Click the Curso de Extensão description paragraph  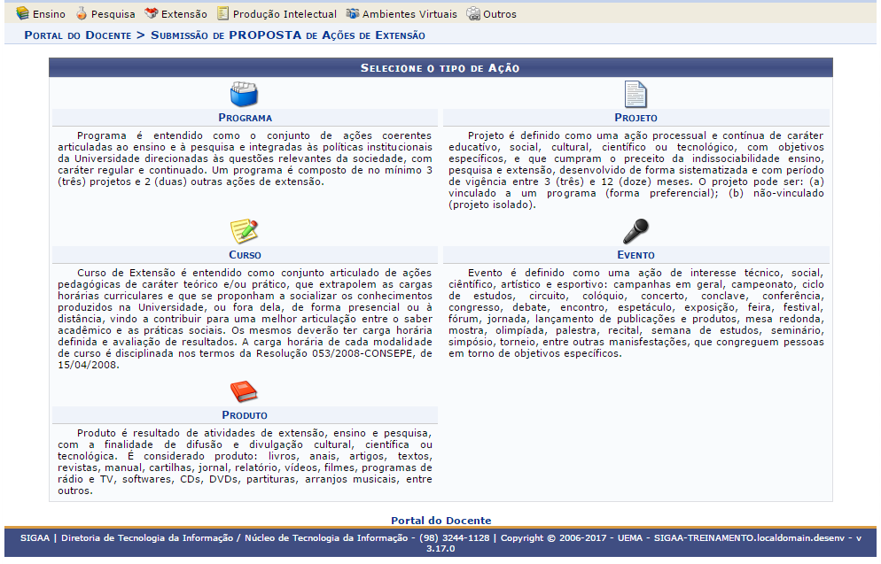pyautogui.click(x=245, y=319)
